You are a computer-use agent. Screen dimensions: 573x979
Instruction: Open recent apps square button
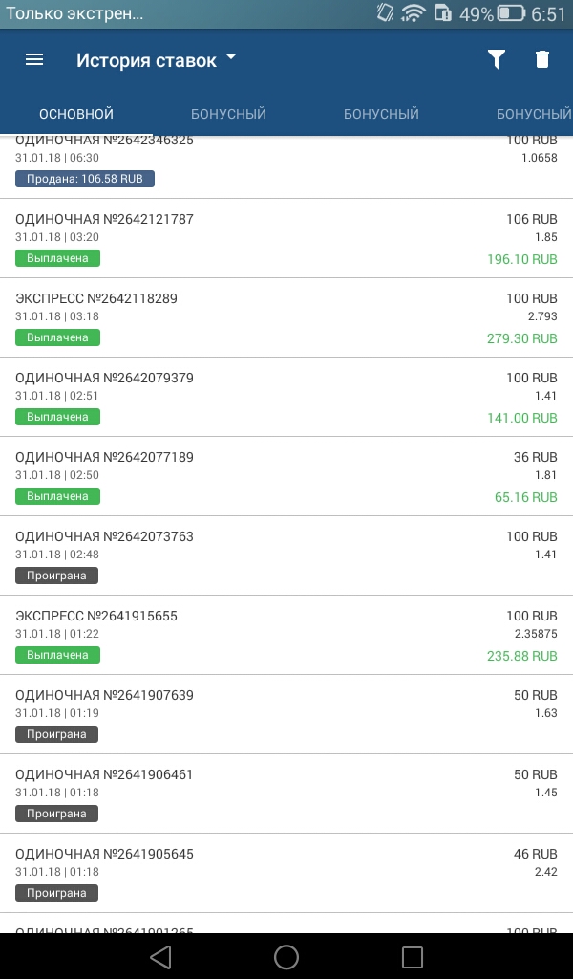tap(412, 956)
